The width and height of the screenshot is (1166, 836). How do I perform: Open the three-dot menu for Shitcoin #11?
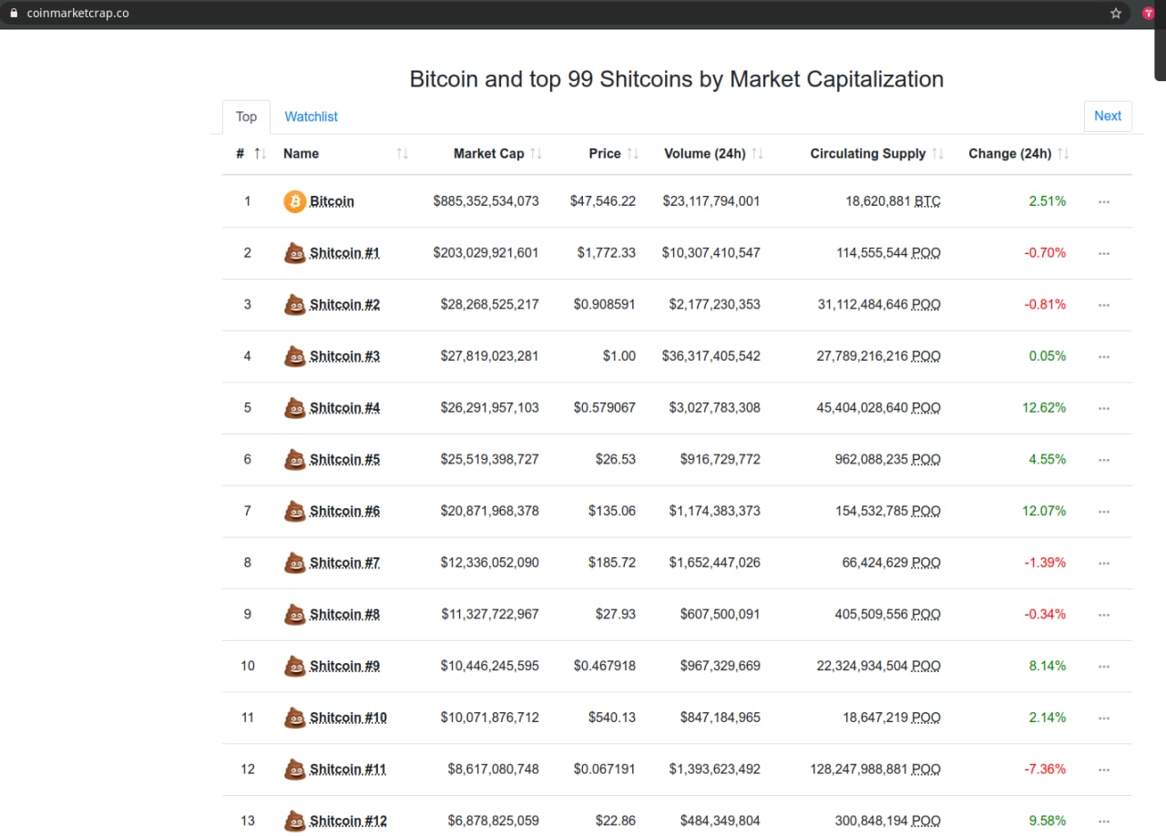[1104, 770]
